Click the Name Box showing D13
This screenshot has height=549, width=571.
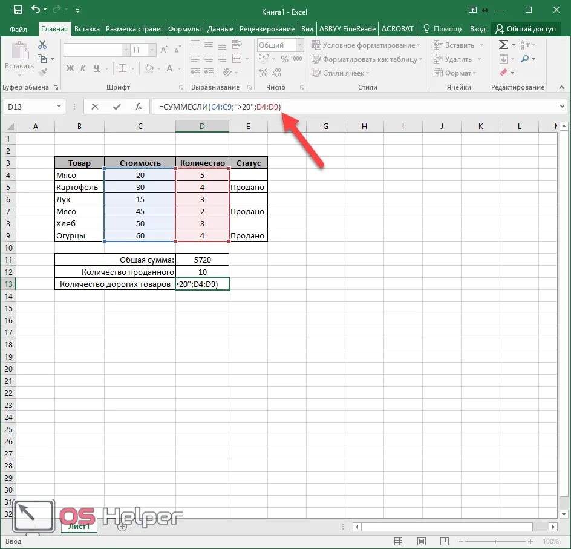[x=34, y=107]
